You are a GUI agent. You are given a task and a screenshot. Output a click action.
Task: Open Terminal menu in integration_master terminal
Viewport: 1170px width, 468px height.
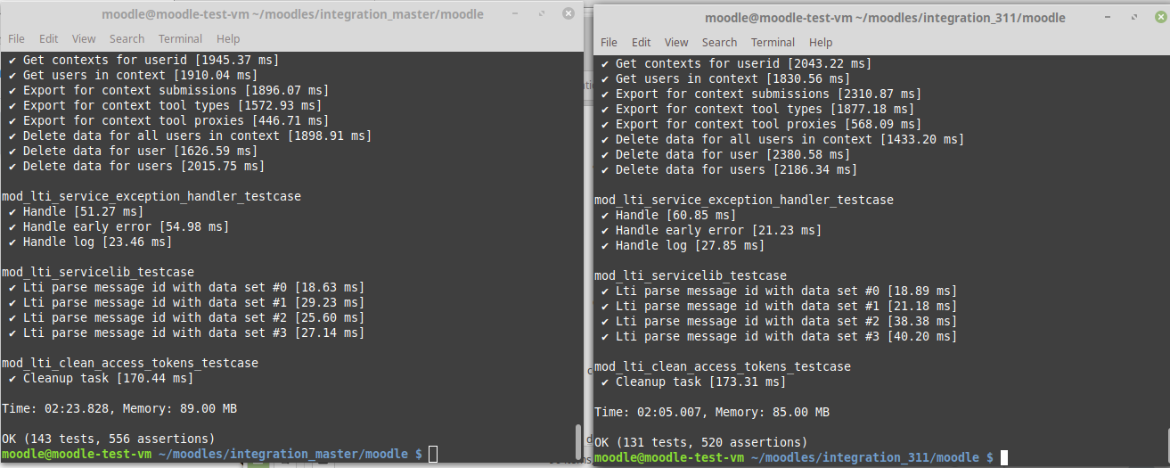[x=180, y=38]
